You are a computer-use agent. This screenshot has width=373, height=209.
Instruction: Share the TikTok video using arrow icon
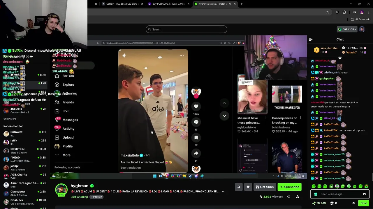coord(196,153)
